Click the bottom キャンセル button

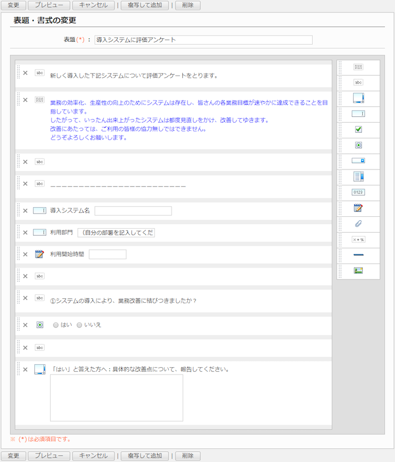click(93, 456)
